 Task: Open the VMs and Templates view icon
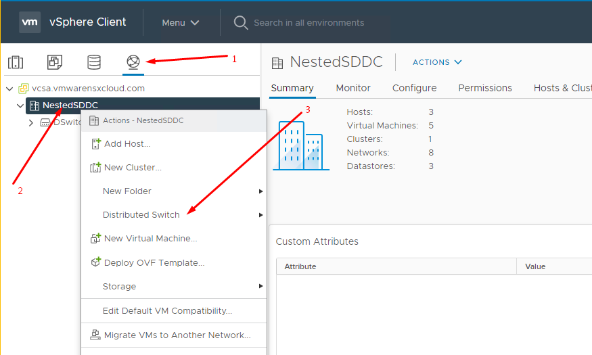click(55, 62)
